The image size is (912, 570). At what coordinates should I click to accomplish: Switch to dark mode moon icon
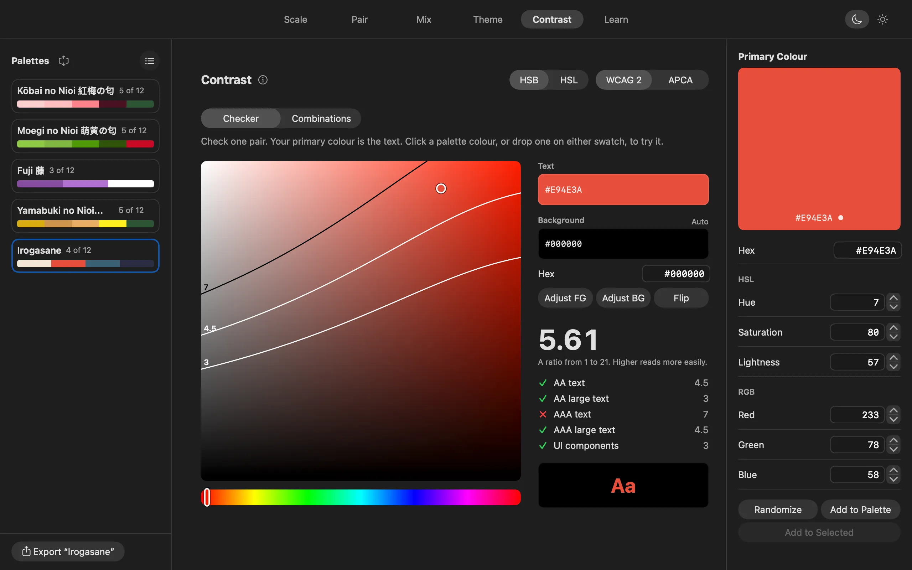pos(856,19)
